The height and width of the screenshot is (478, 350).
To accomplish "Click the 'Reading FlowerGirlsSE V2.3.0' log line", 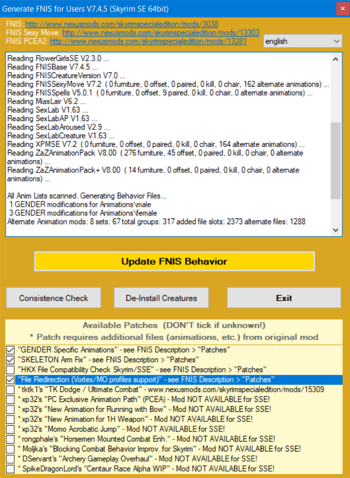I will (58, 58).
